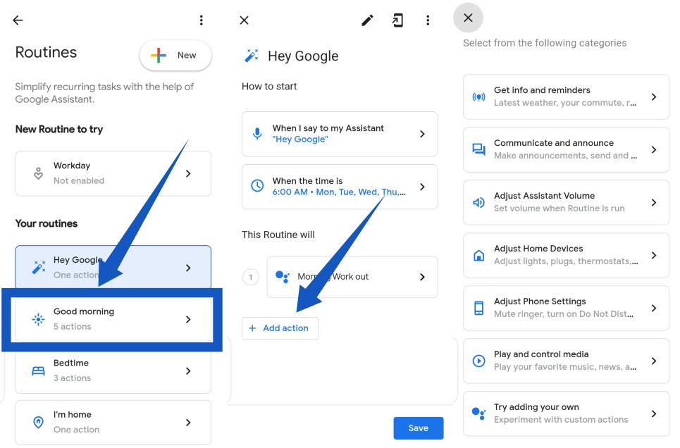The width and height of the screenshot is (680, 448).
Task: Tap the speaker icon for Adjust Assistant Volume
Action: [478, 203]
